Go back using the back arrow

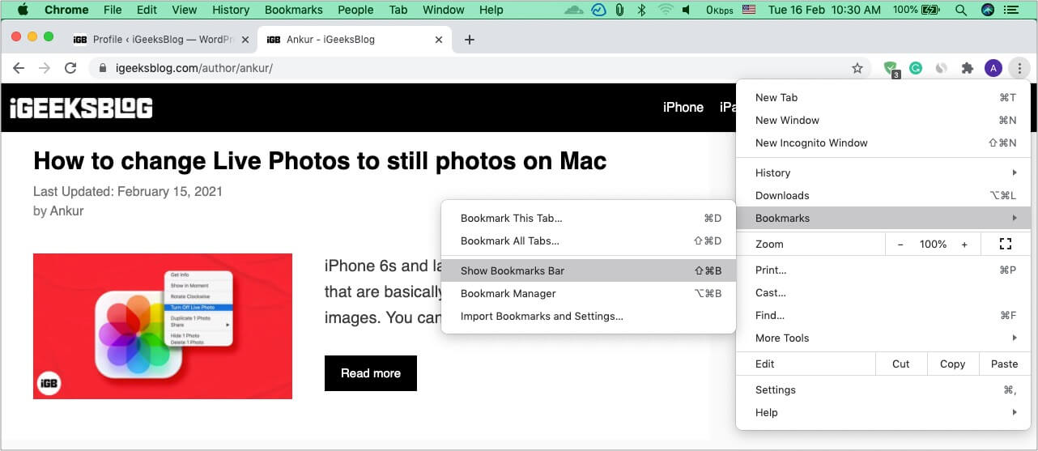[x=19, y=69]
